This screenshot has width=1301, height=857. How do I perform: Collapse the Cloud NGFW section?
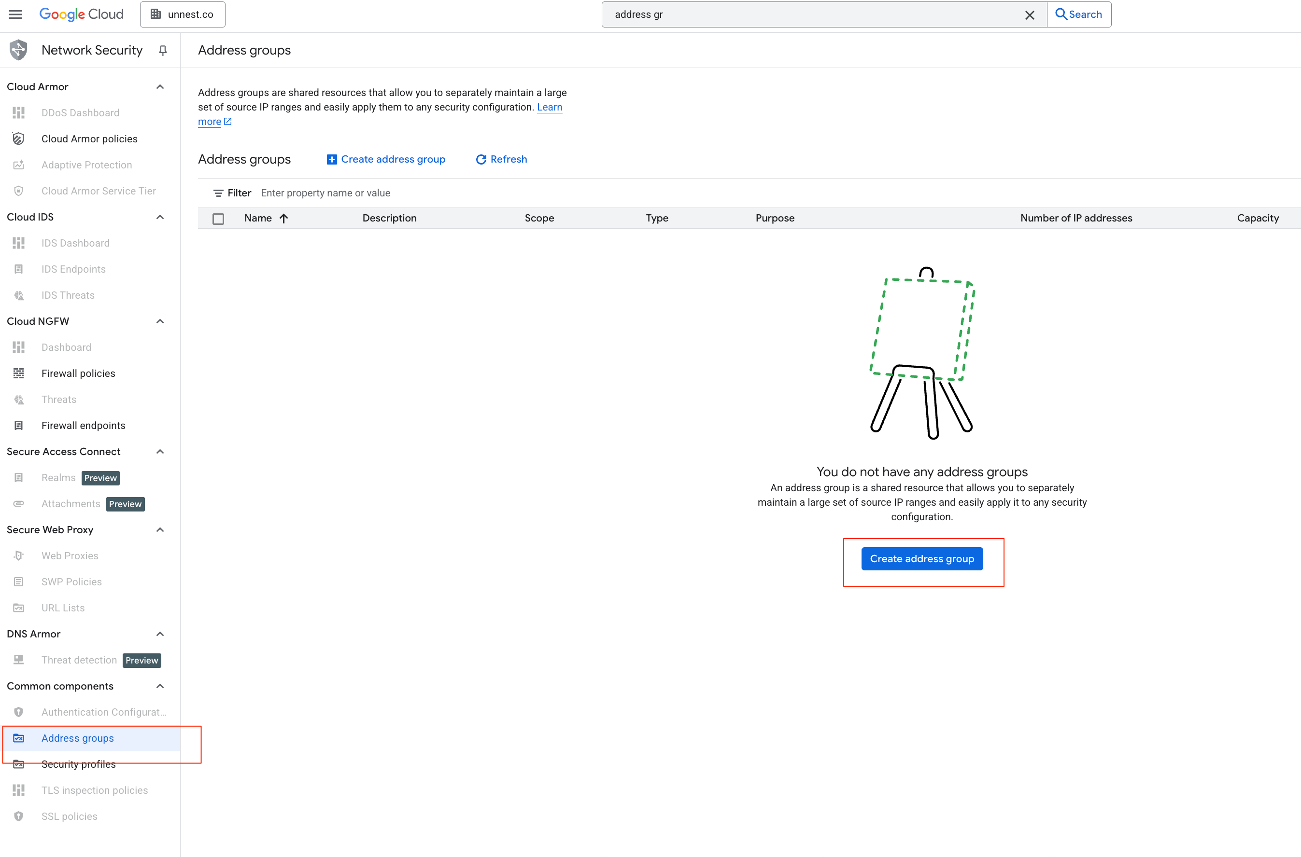[x=160, y=321]
